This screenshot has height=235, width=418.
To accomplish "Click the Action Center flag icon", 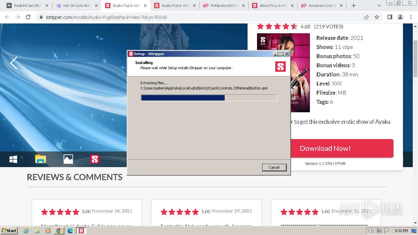I will pos(387,231).
